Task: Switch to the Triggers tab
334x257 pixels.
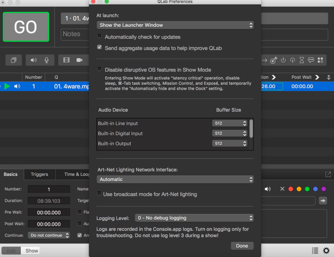Action: point(39,174)
